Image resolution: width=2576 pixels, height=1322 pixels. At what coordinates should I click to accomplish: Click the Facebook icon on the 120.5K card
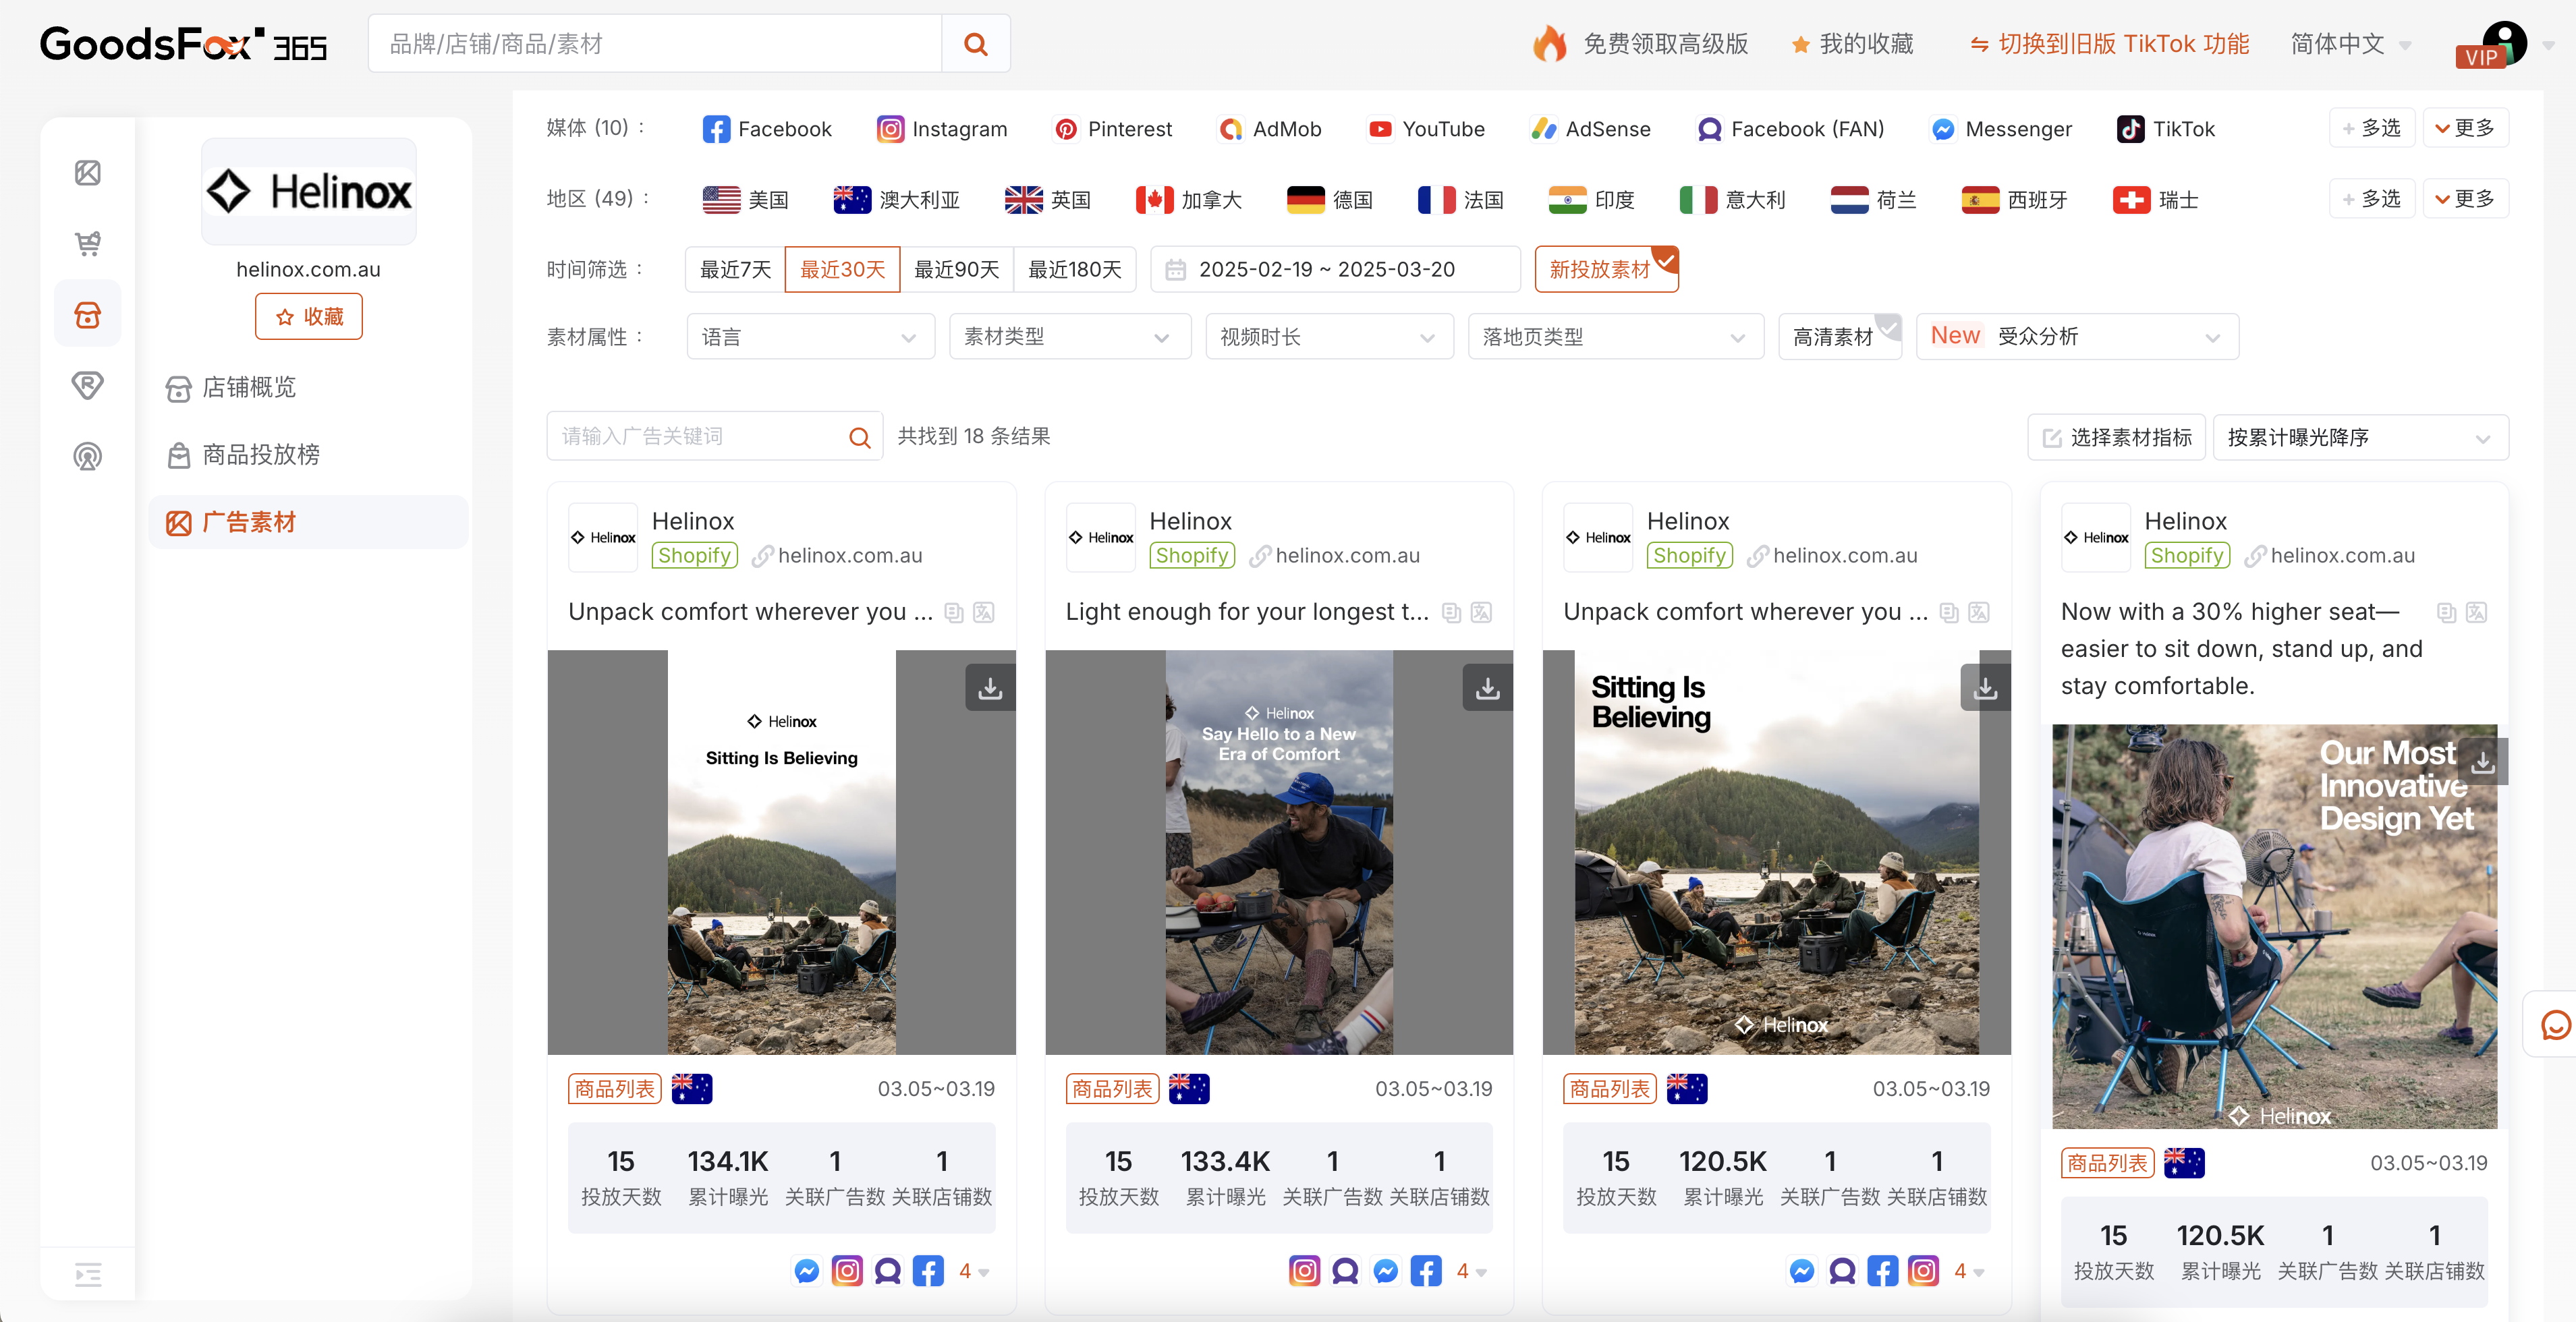point(1882,1271)
